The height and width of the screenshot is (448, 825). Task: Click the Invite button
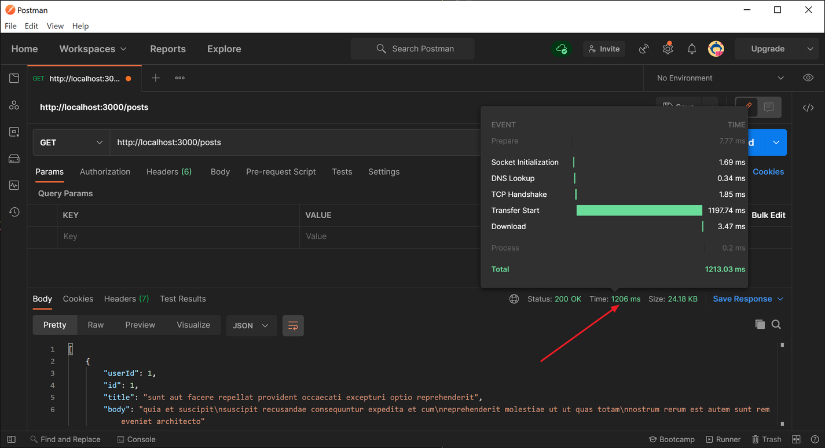[604, 49]
